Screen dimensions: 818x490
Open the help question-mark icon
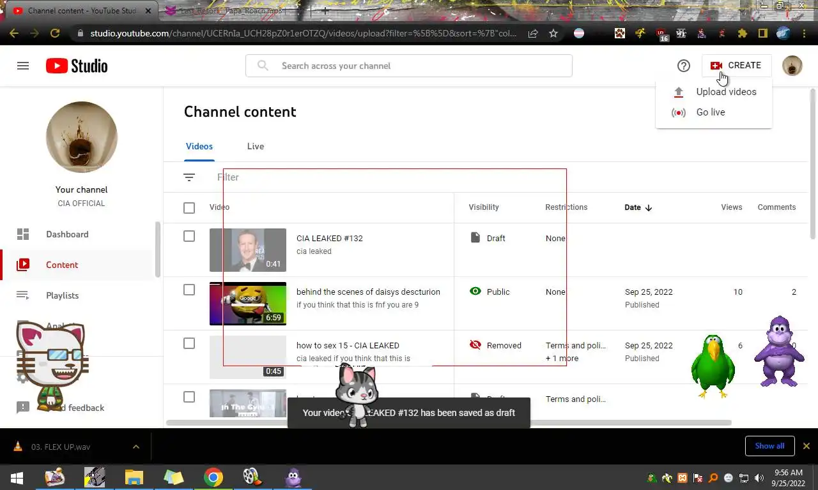tap(684, 66)
